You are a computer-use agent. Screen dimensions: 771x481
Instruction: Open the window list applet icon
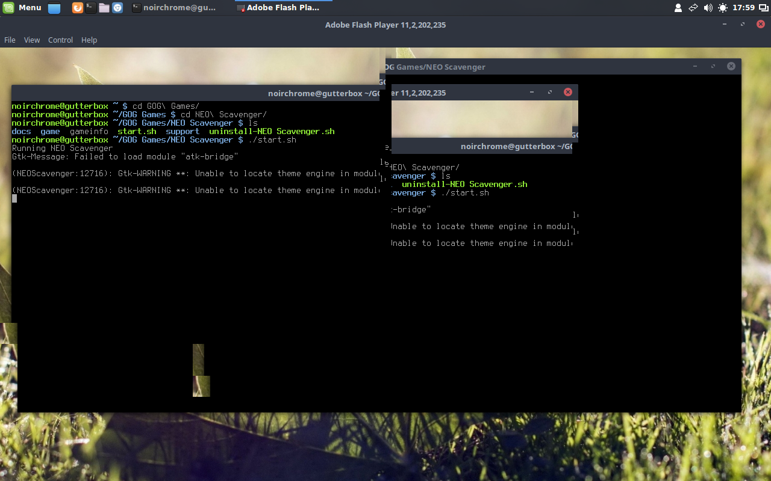763,8
